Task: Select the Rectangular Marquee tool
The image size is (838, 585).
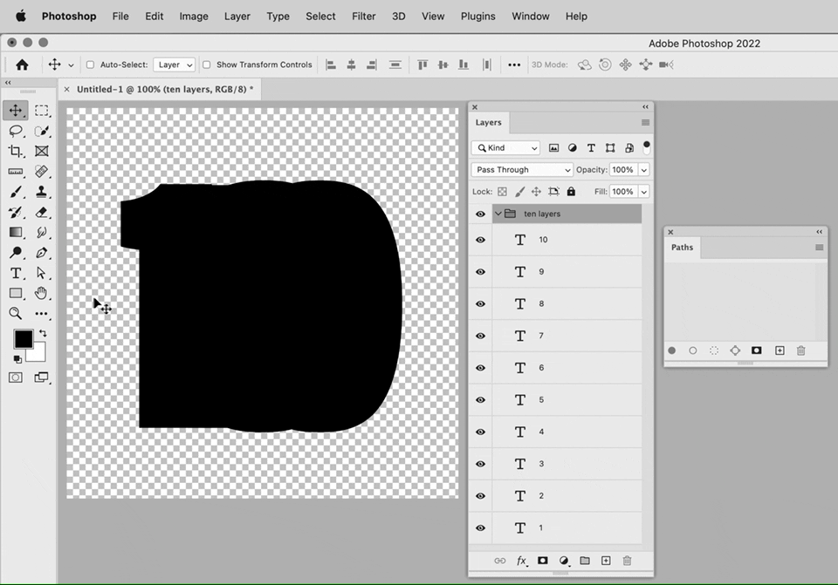Action: (41, 111)
